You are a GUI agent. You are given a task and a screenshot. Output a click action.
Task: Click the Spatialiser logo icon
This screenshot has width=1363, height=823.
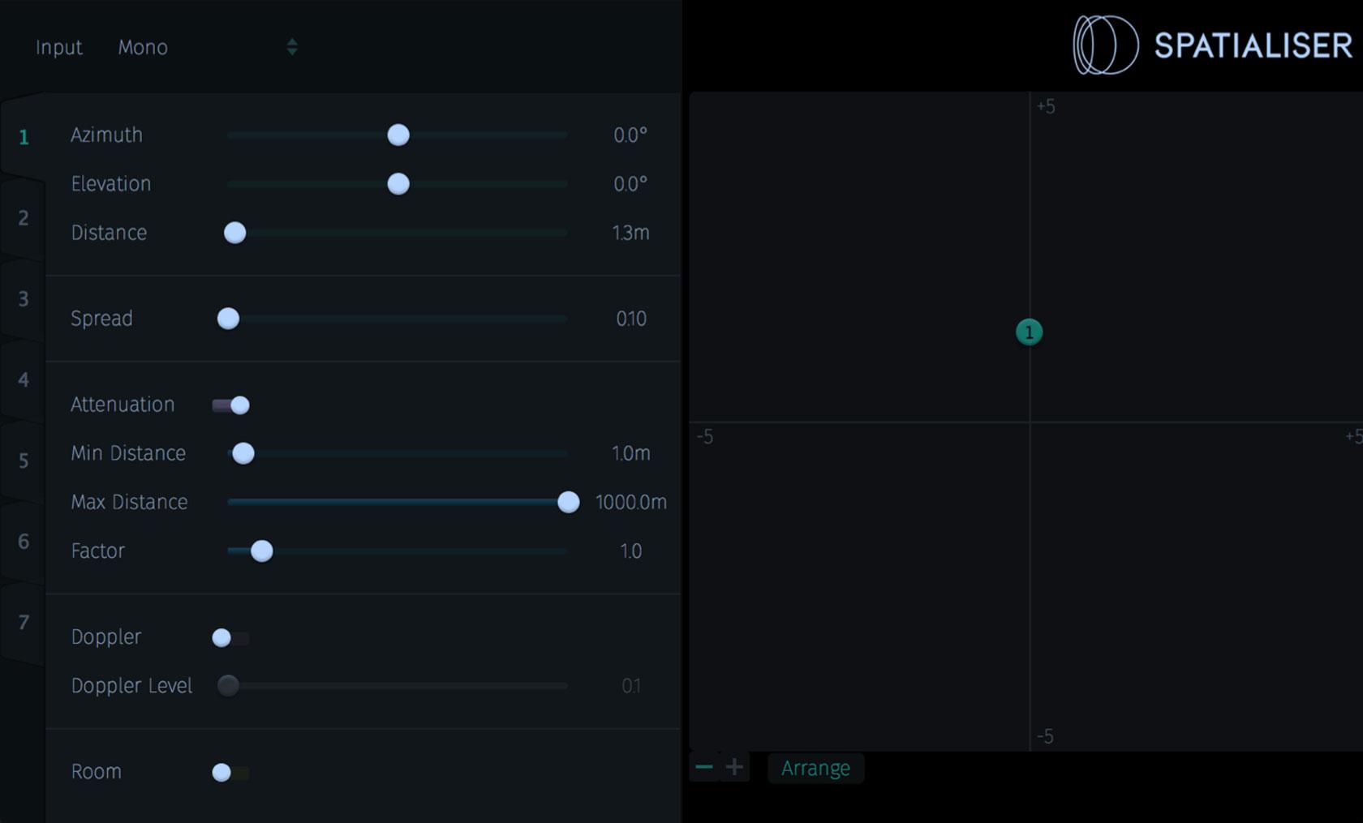tap(1105, 45)
